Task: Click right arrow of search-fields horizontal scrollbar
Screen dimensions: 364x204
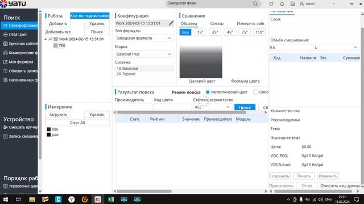Action: point(266,112)
